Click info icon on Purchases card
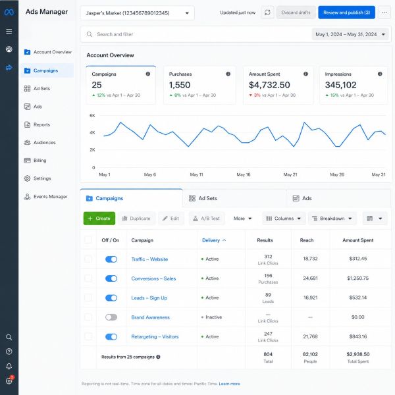Screen dimensions: 395x395 pos(228,74)
